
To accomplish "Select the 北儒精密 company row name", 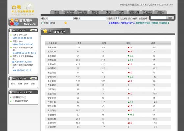I will (x=52, y=127).
